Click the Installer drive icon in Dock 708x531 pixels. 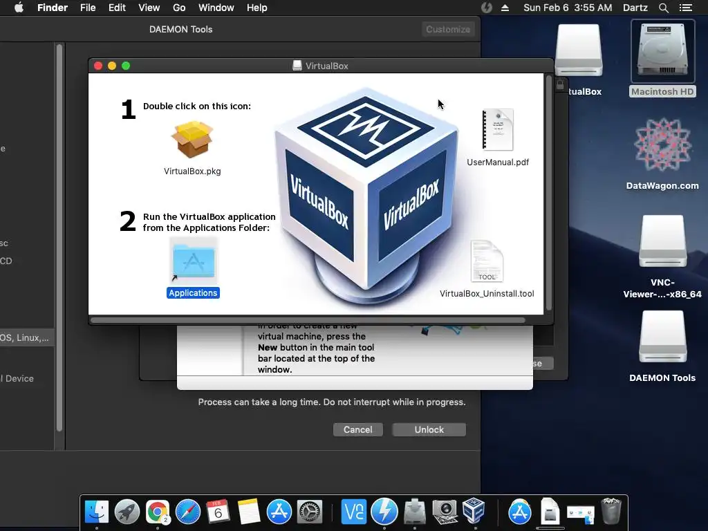(415, 512)
